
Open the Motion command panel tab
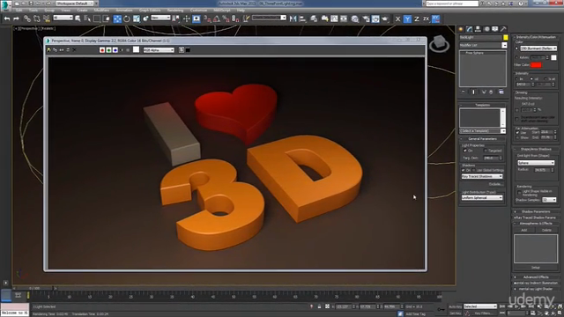pos(486,29)
